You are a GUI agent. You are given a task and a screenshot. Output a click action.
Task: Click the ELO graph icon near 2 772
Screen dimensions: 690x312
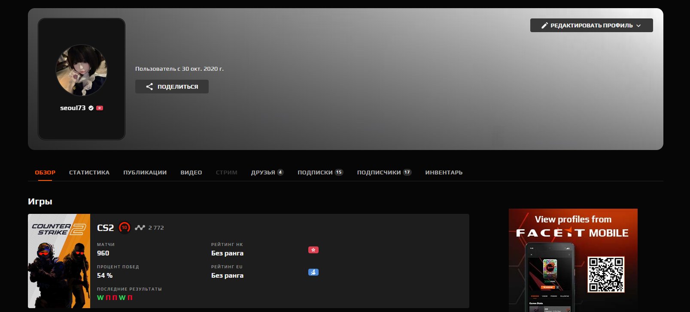pyautogui.click(x=140, y=228)
